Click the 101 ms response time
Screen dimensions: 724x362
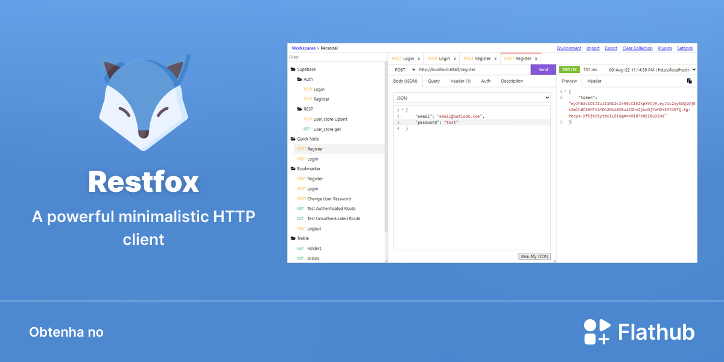[590, 70]
